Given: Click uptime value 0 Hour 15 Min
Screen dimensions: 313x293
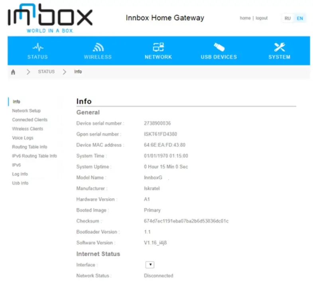Looking at the screenshot, I should pyautogui.click(x=166, y=167).
